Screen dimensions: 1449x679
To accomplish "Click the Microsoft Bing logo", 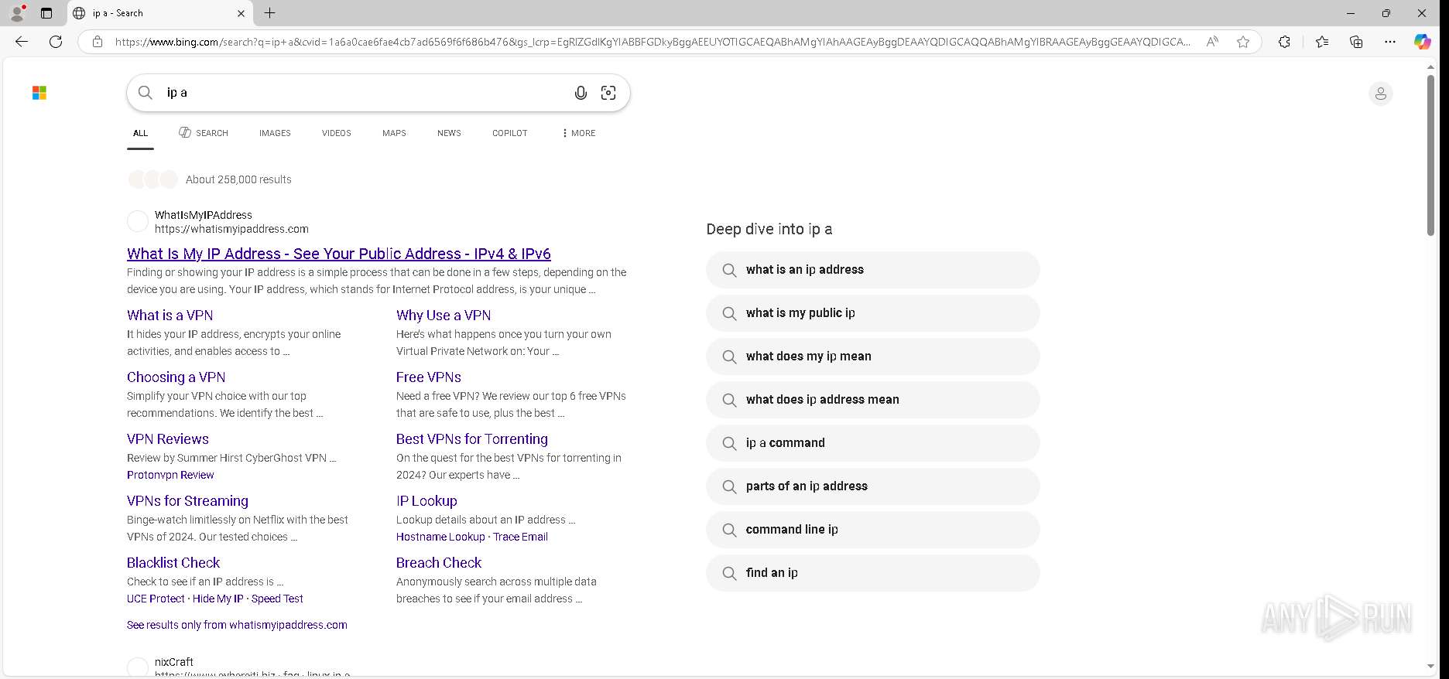I will [x=39, y=93].
